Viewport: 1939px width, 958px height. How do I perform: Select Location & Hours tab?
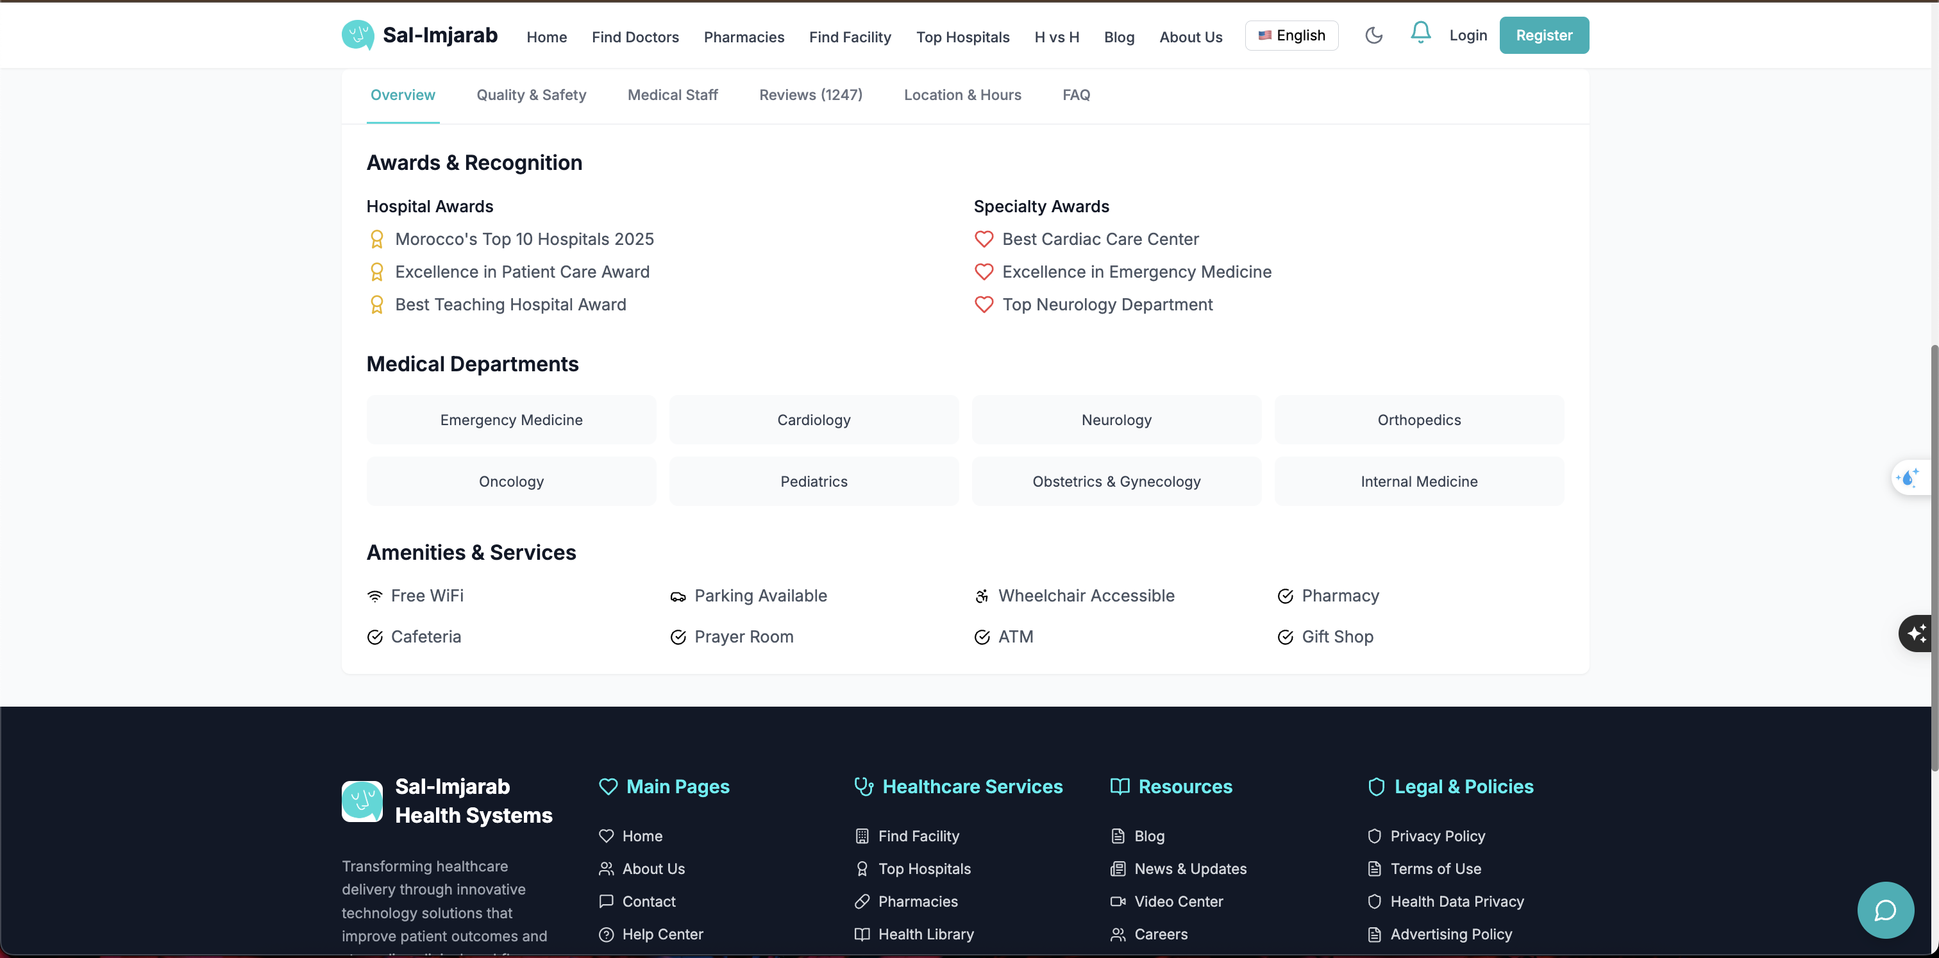(x=962, y=95)
